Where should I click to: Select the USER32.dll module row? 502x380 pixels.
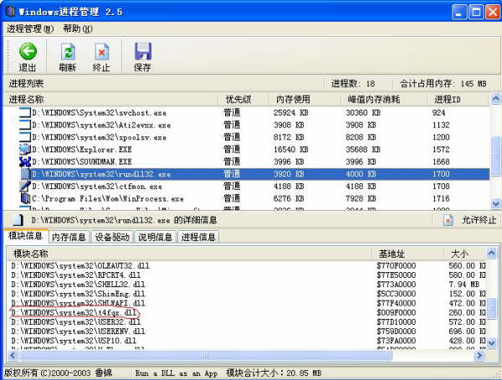[x=247, y=321]
